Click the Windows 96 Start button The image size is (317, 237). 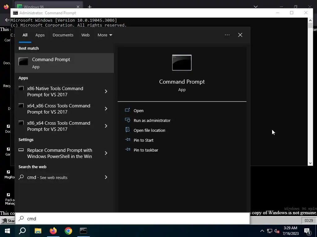[8, 221]
